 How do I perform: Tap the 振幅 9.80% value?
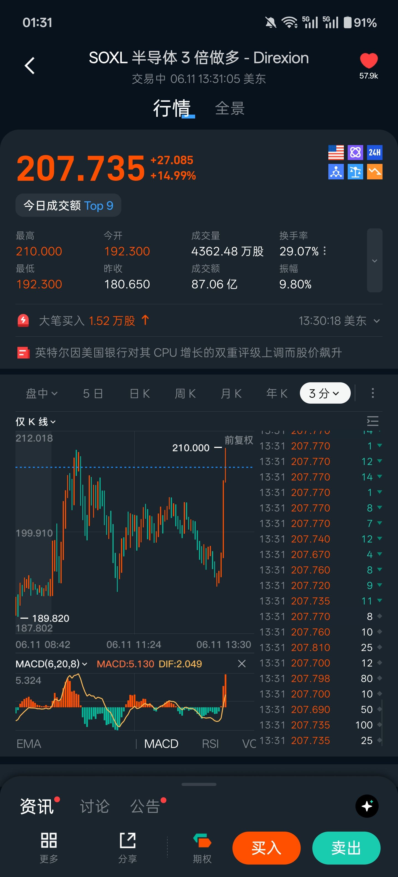295,284
